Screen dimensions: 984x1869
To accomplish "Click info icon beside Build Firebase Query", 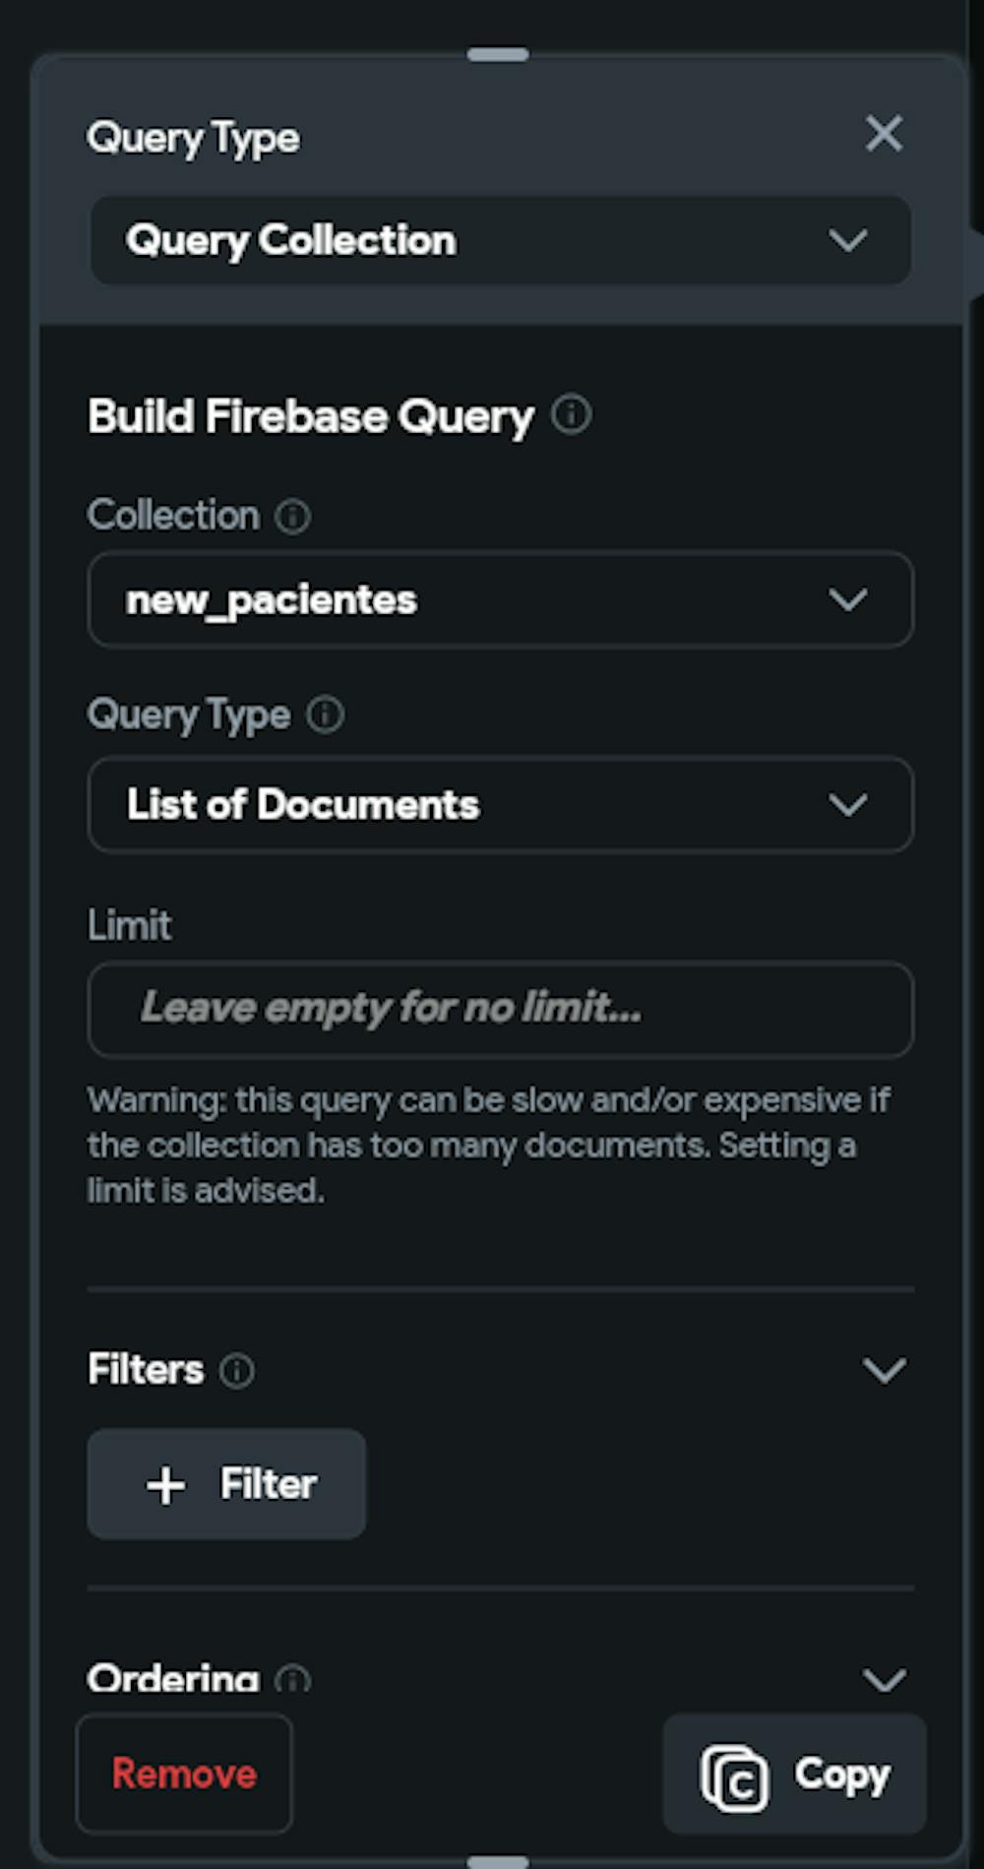I will click(571, 415).
